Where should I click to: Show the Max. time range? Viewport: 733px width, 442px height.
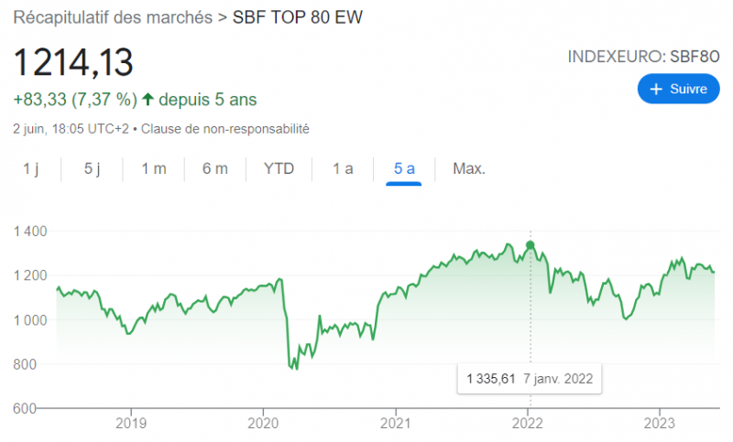click(x=469, y=168)
